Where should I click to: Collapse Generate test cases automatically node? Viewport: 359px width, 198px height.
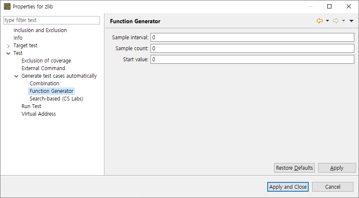click(x=16, y=76)
